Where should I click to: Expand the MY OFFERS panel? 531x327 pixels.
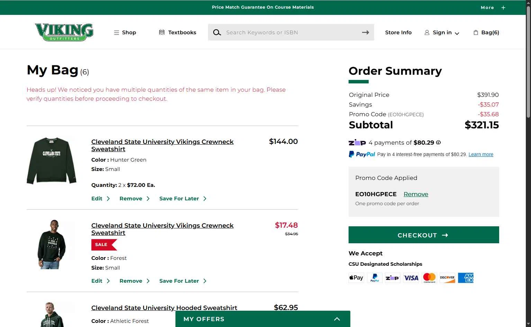(263, 319)
